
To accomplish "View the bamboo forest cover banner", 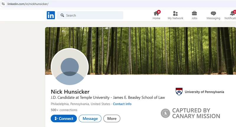I will tap(140, 51).
